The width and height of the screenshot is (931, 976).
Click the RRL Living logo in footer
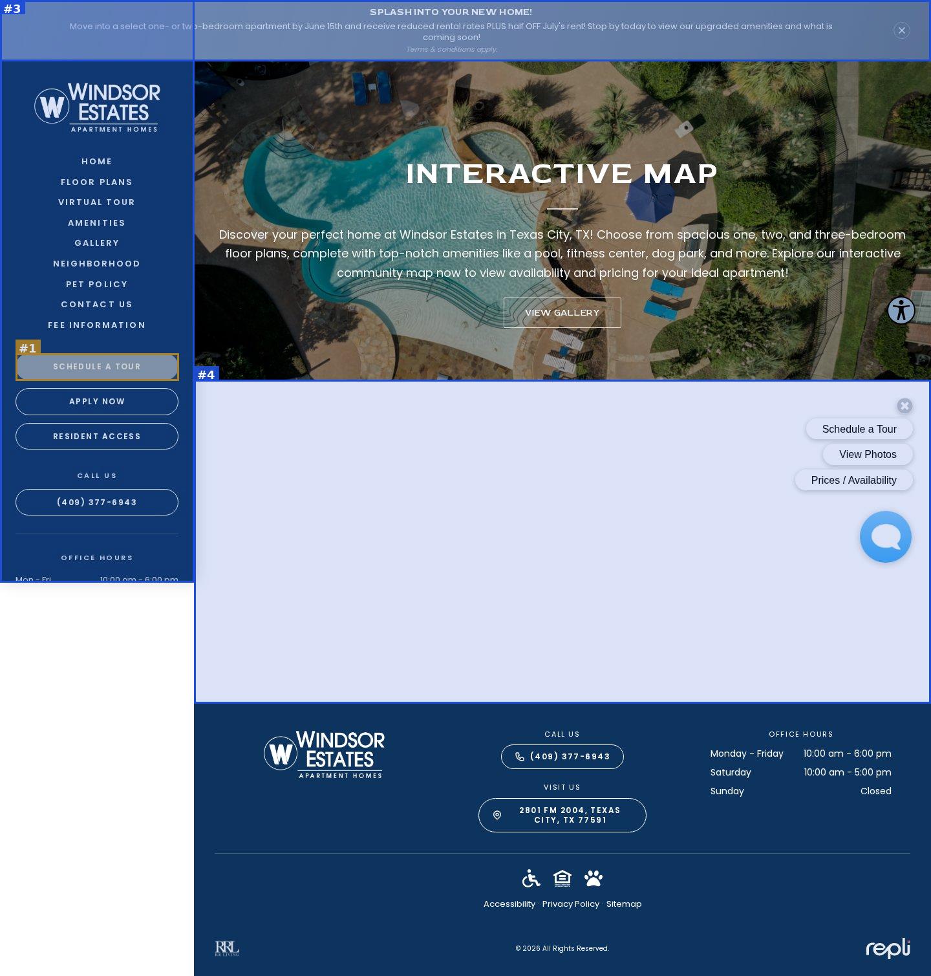click(x=227, y=948)
